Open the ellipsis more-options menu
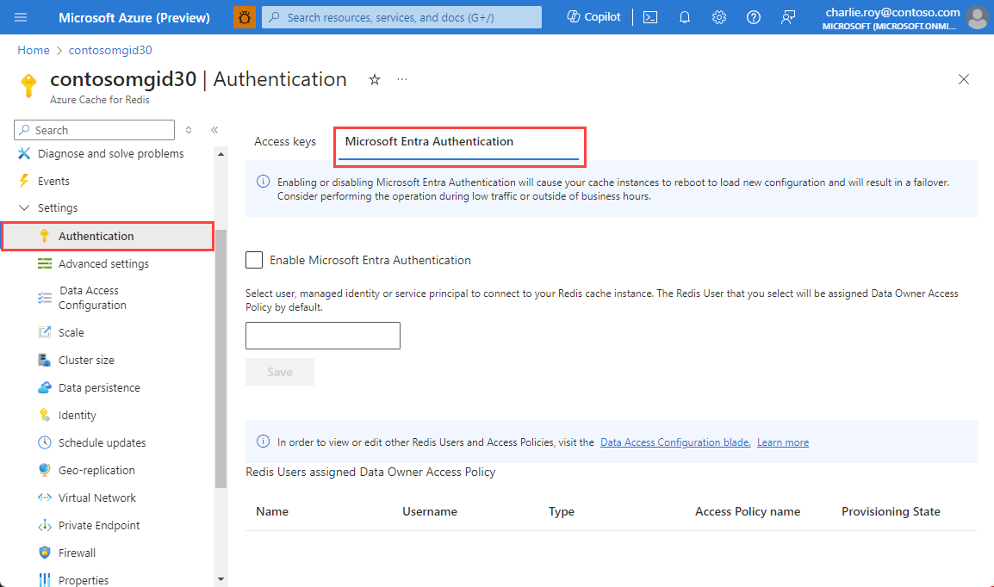Screen dimensions: 994x587 (x=401, y=79)
